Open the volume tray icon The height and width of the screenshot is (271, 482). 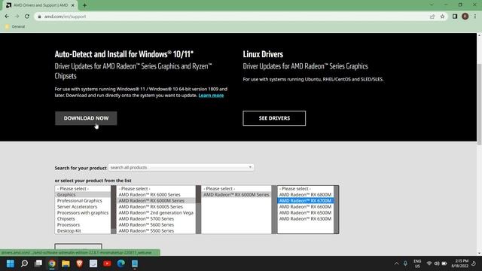(x=437, y=263)
